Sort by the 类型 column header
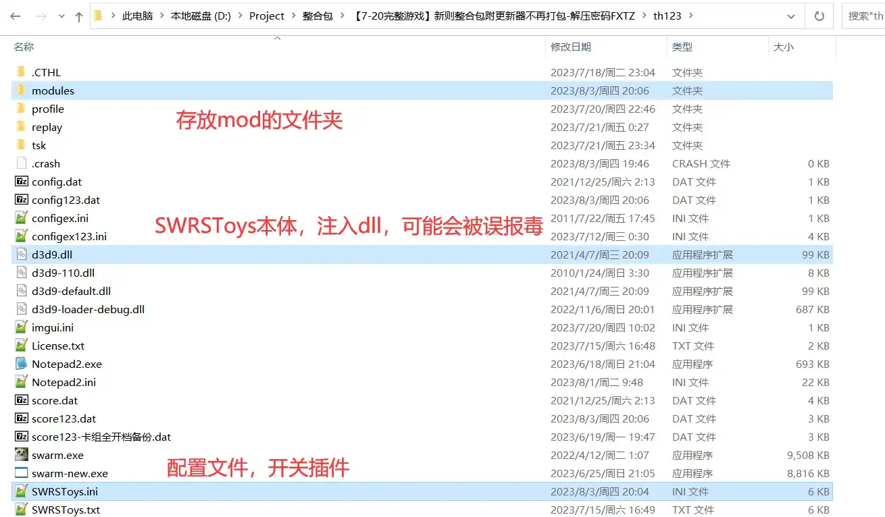885x517 pixels. pyautogui.click(x=682, y=47)
